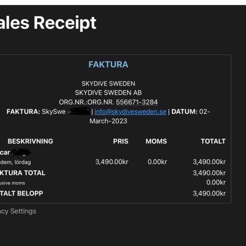Click the PRIS column header
Screen dimensions: 246x246
pos(121,141)
